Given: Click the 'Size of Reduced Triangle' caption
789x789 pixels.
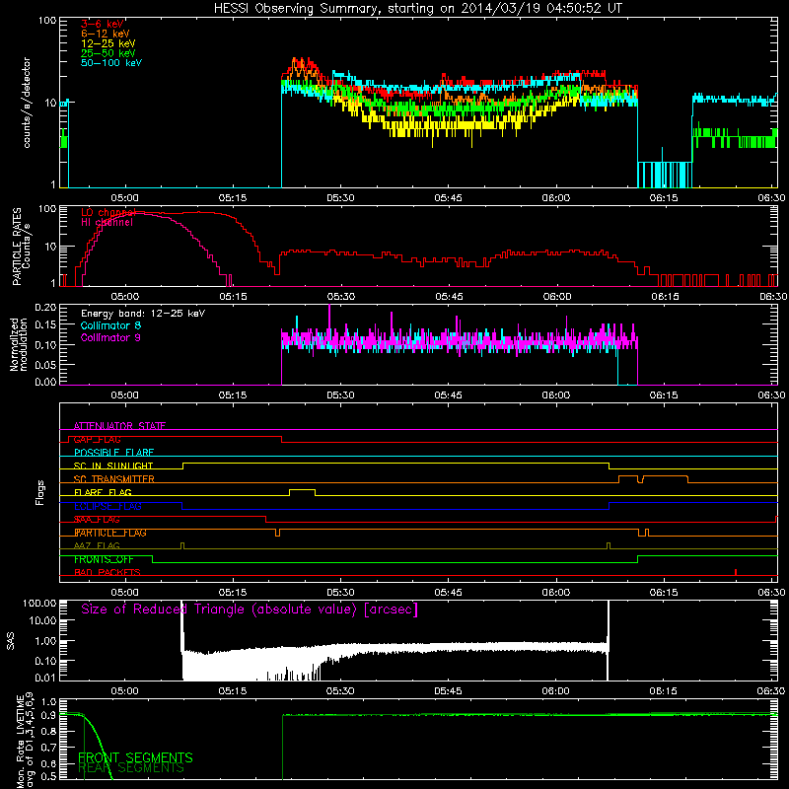Looking at the screenshot, I should coord(250,610).
